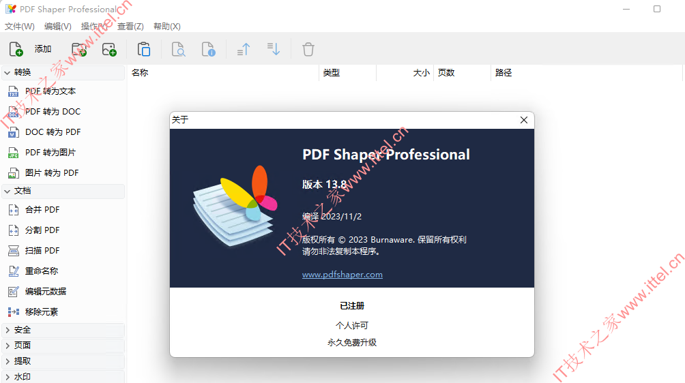
Task: Click 版本 13.8 text in dialog
Action: [x=324, y=185]
